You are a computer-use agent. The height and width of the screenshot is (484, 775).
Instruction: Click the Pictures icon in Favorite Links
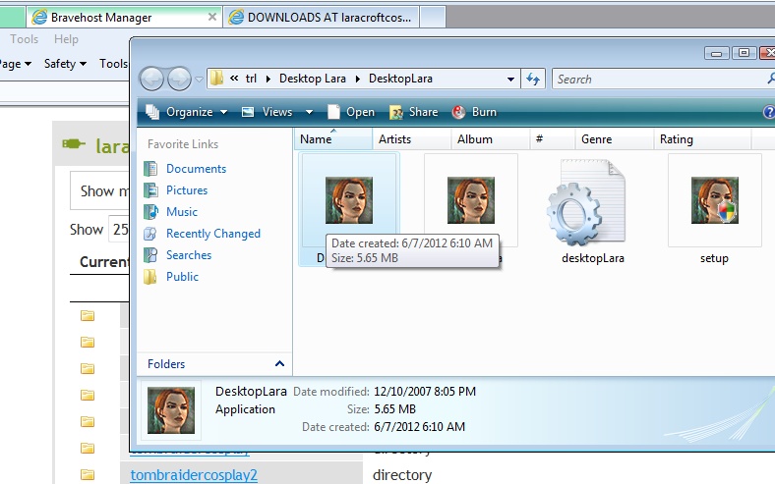pos(150,190)
